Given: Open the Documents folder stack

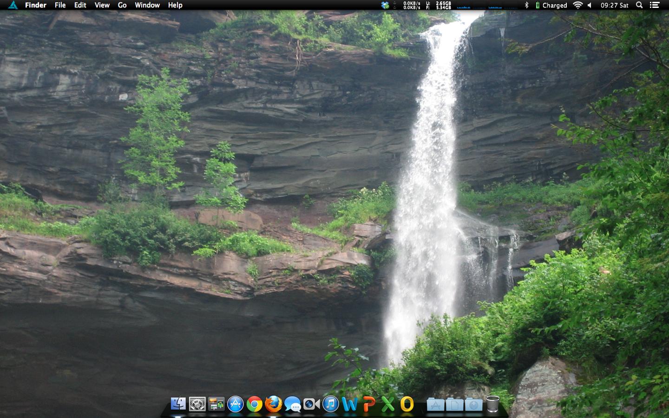Looking at the screenshot, I should [x=454, y=404].
